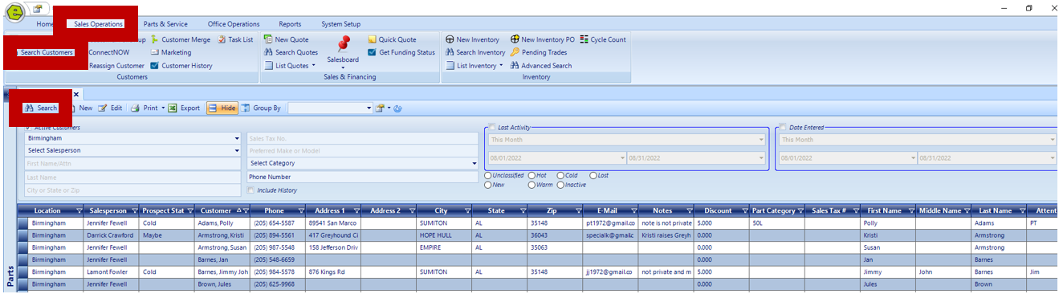The width and height of the screenshot is (1059, 294).
Task: Select the Cold prospect radio button
Action: click(x=560, y=175)
